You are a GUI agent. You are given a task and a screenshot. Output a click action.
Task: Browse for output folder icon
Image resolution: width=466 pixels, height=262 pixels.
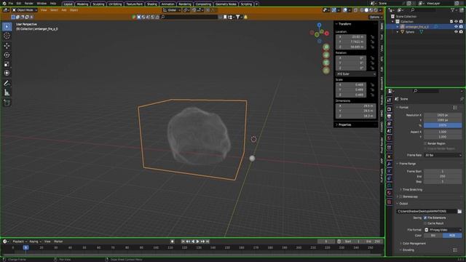tap(459, 211)
